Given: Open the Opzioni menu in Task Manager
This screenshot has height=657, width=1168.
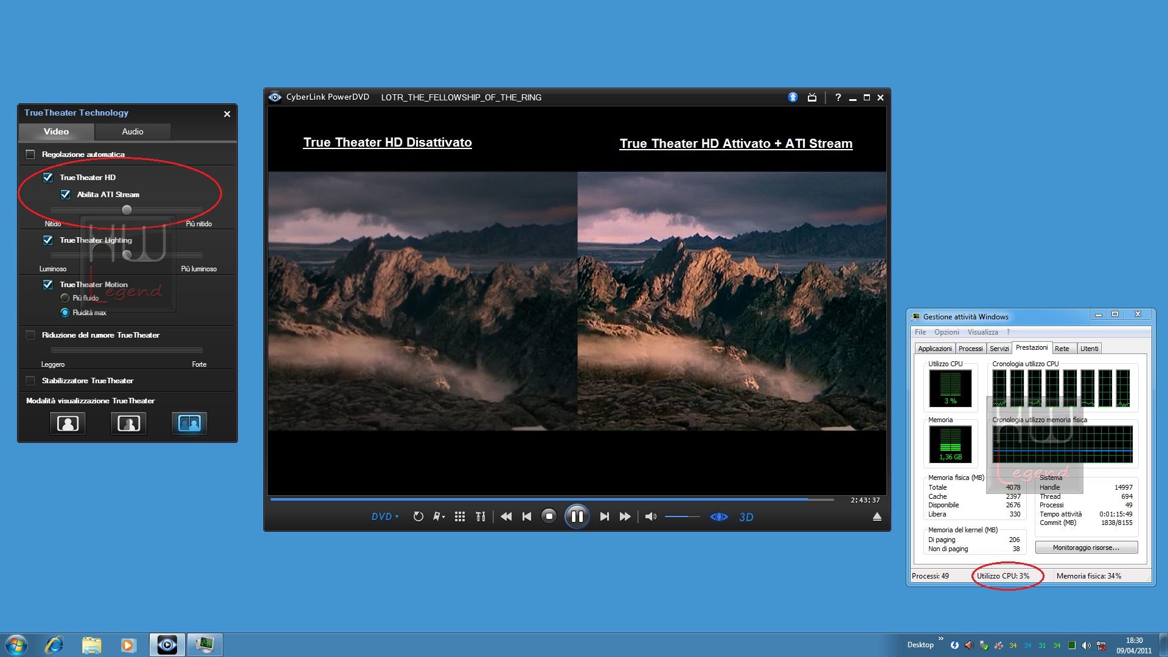Looking at the screenshot, I should coord(947,332).
